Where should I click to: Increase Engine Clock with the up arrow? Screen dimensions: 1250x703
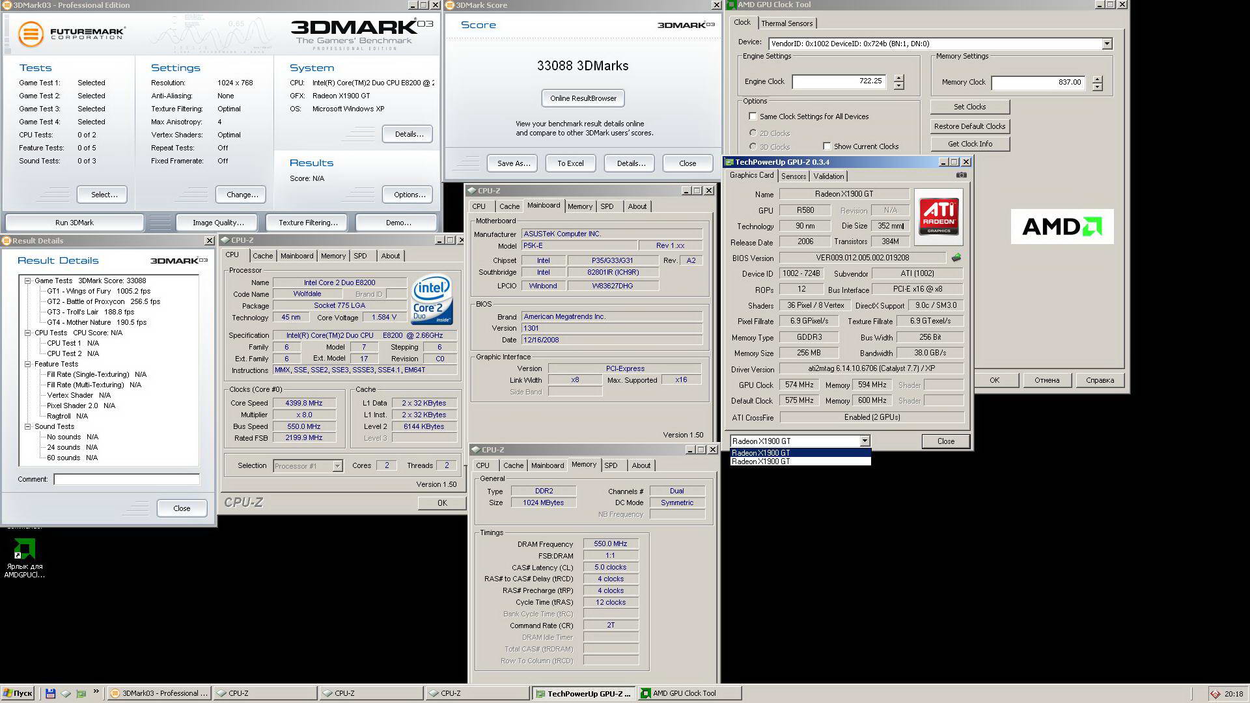coord(898,78)
